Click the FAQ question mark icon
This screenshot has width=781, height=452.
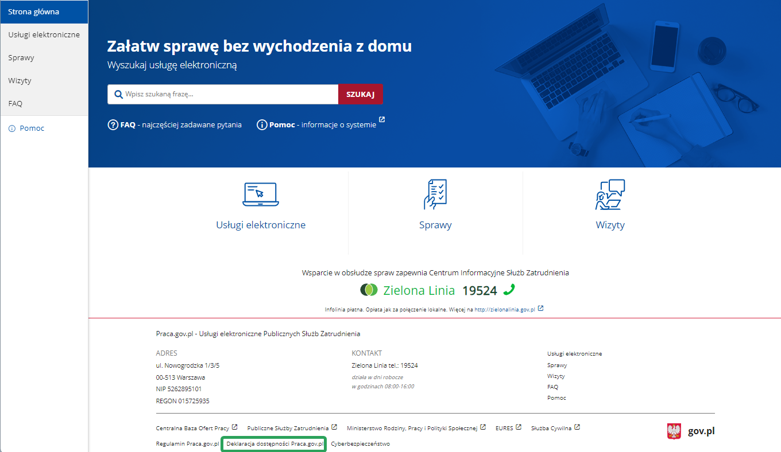[x=113, y=124]
